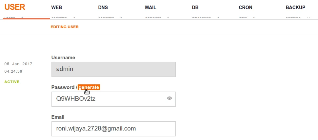The image size is (318, 140).
Task: Go to the DNS tab
Action: 103,7
